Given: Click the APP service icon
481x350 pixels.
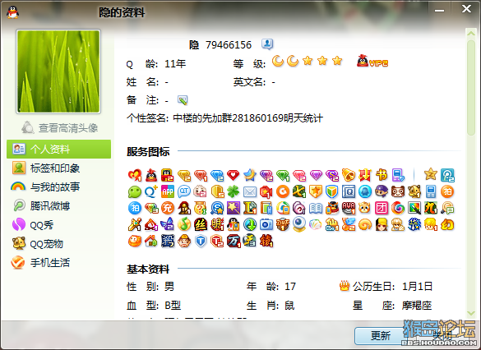Looking at the screenshot, I should coord(168,191).
